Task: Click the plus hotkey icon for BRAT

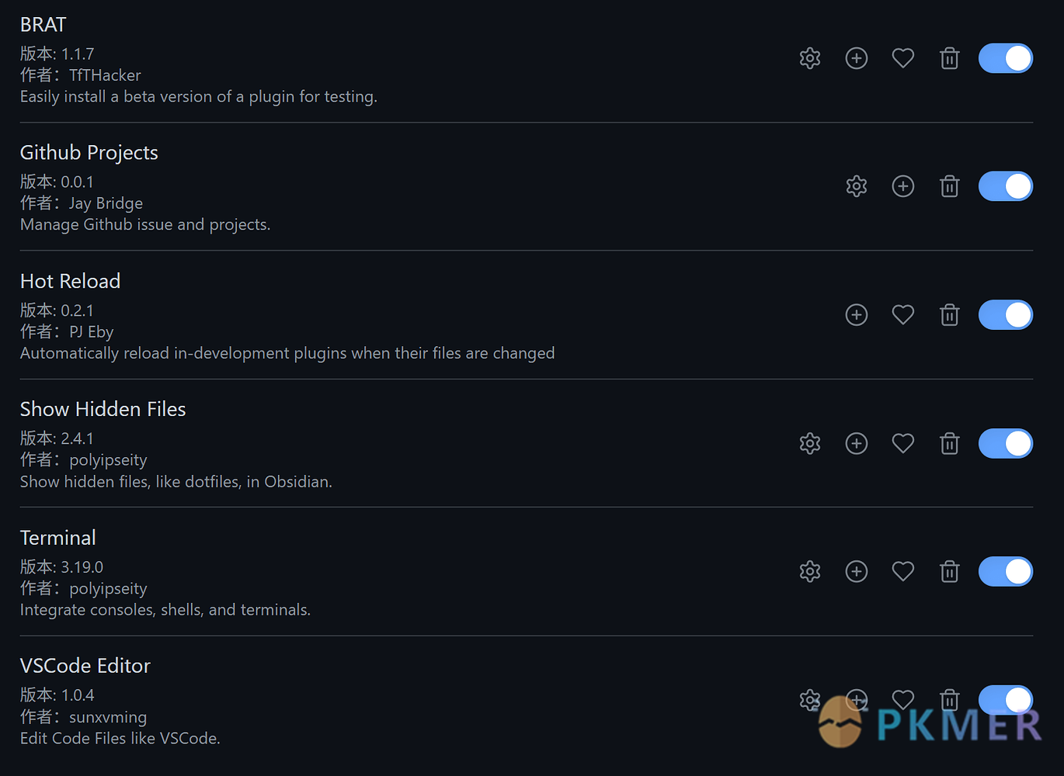Action: coord(857,58)
